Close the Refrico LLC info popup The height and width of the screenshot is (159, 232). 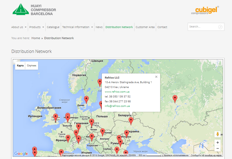click(156, 77)
